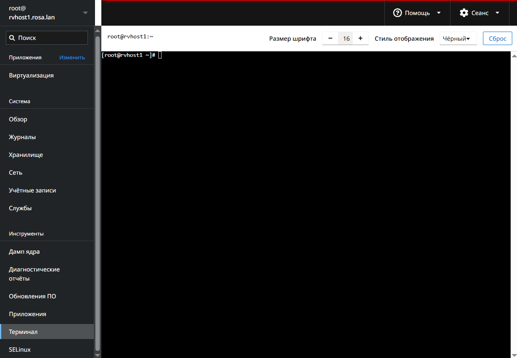Click the sidebar scrollbar down arrow
This screenshot has height=358, width=517.
[97, 355]
